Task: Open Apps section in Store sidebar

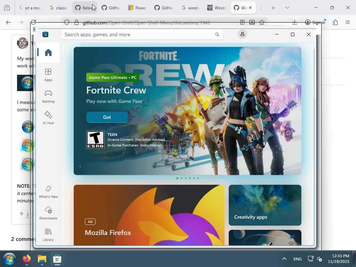Action: (x=48, y=75)
